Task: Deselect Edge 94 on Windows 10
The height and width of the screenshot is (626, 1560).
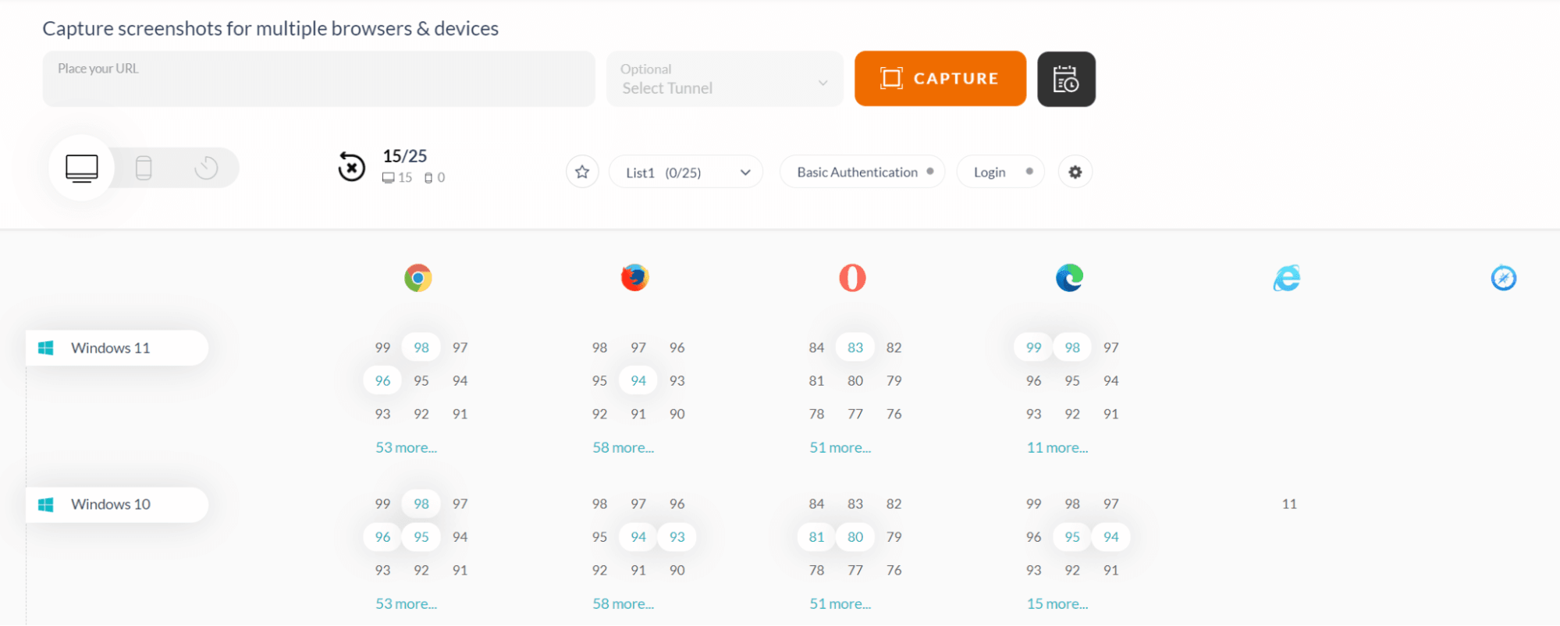Action: click(1111, 537)
